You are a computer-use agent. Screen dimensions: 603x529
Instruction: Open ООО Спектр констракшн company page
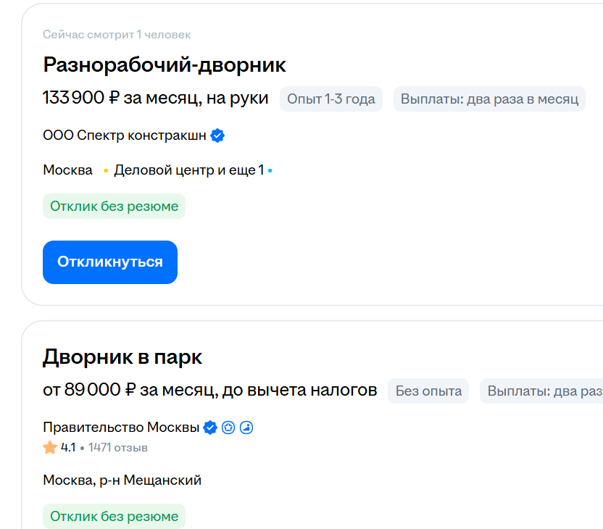[124, 136]
